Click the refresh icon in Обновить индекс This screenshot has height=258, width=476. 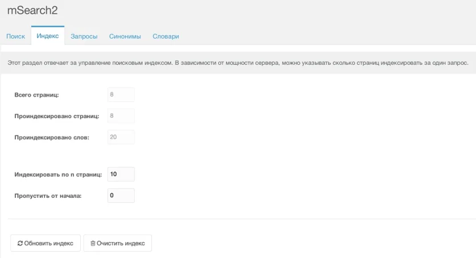[x=20, y=244]
